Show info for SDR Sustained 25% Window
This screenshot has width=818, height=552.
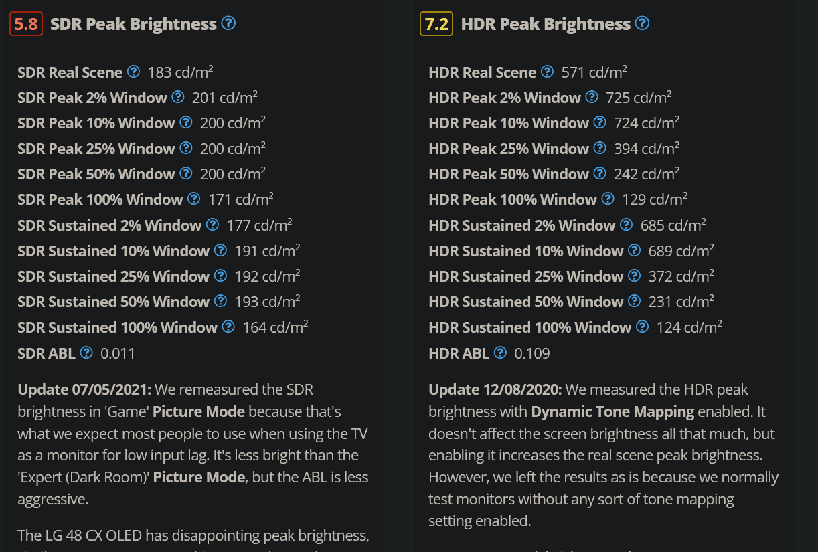[220, 276]
